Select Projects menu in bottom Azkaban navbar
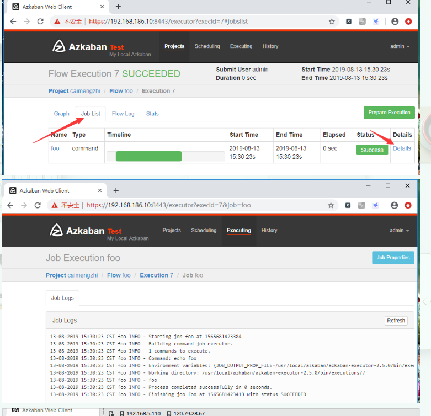431x416 pixels. [x=172, y=230]
